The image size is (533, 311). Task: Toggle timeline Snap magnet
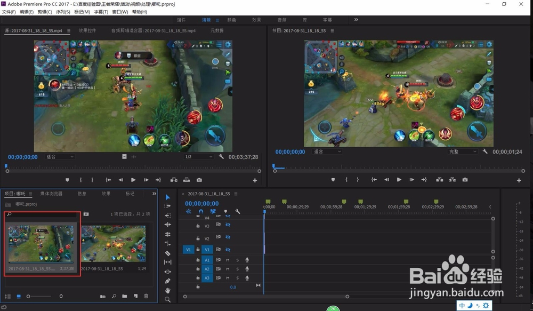pyautogui.click(x=201, y=211)
